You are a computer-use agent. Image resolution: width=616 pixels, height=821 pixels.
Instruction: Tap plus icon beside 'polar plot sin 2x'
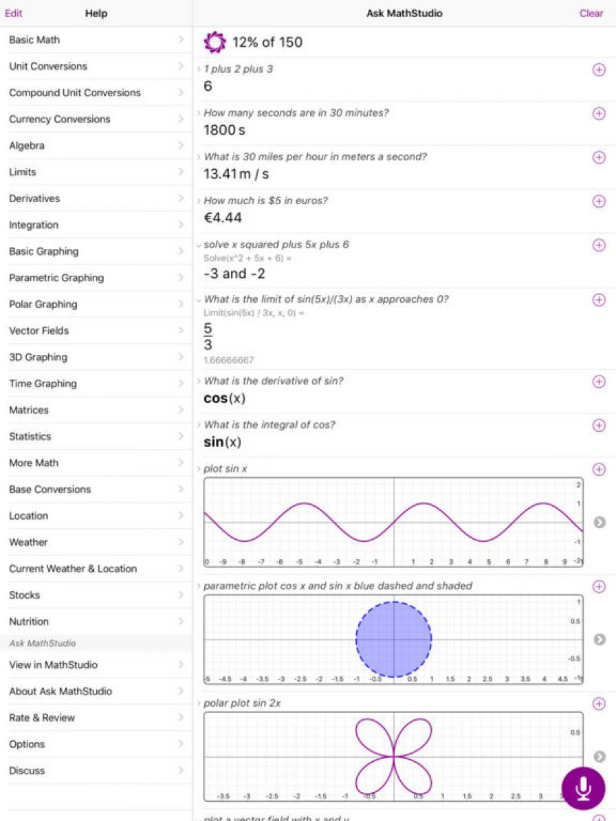click(x=598, y=703)
